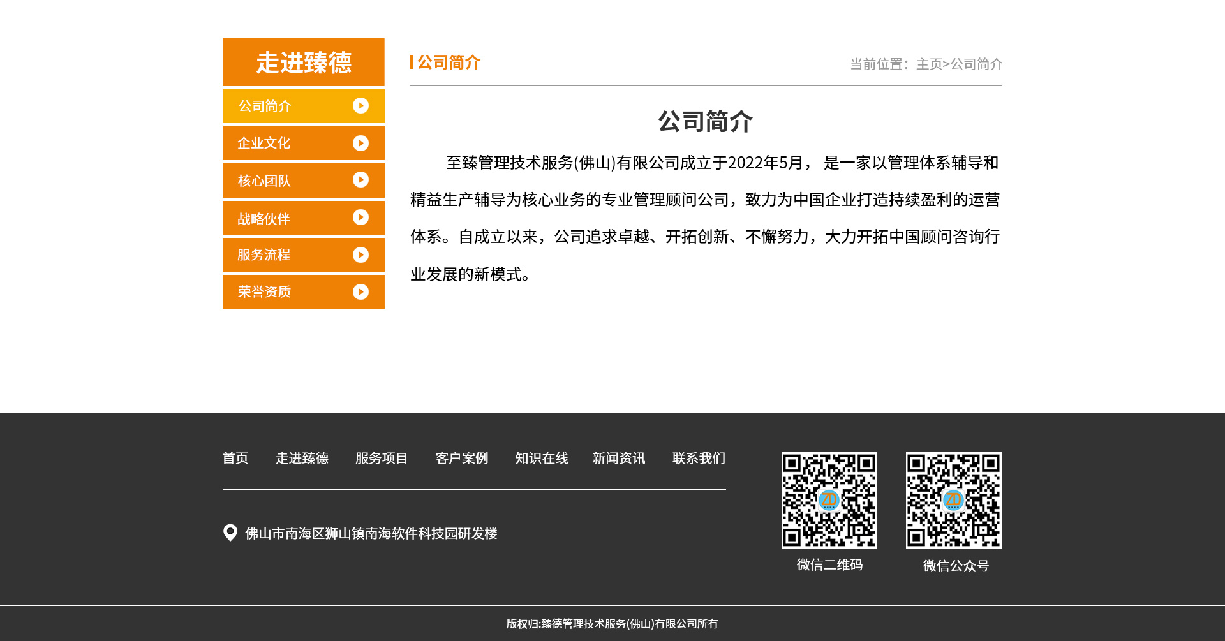Image resolution: width=1225 pixels, height=641 pixels.
Task: Open the 服务项目 footer link
Action: (382, 459)
